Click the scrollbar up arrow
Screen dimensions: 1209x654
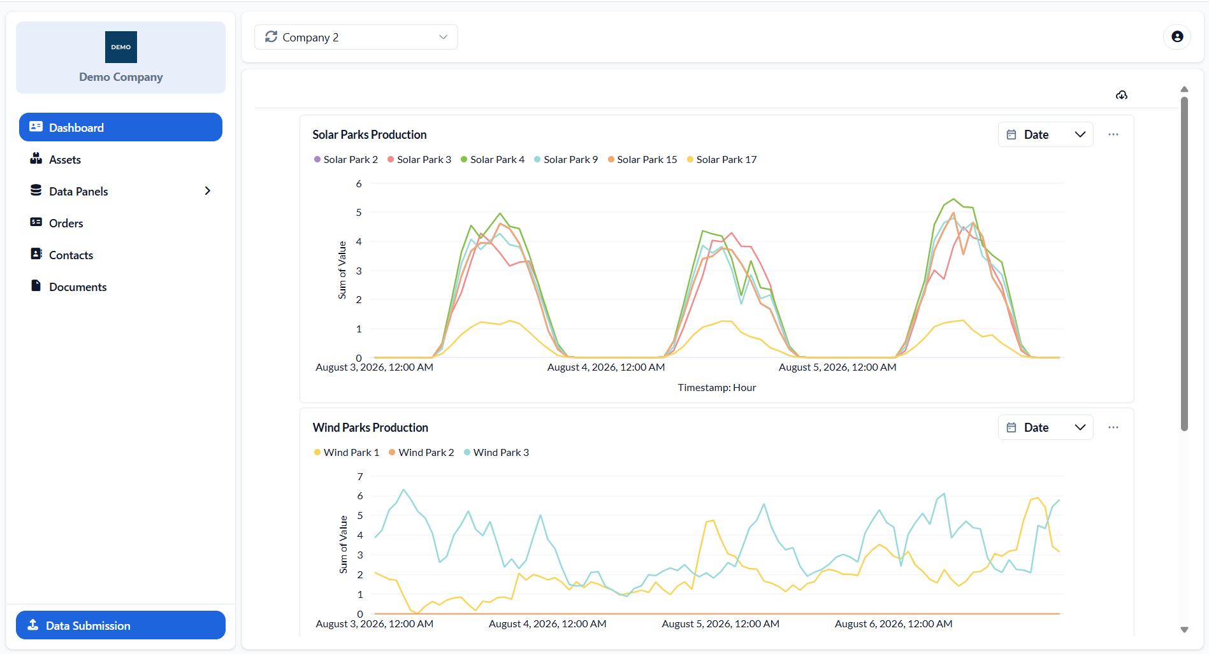[1184, 89]
